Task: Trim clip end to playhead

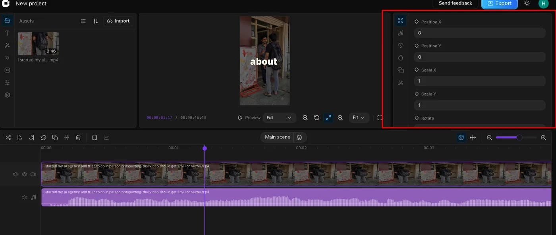Action: point(31,137)
